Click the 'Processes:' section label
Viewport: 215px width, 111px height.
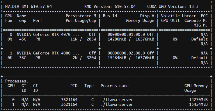[17, 81]
